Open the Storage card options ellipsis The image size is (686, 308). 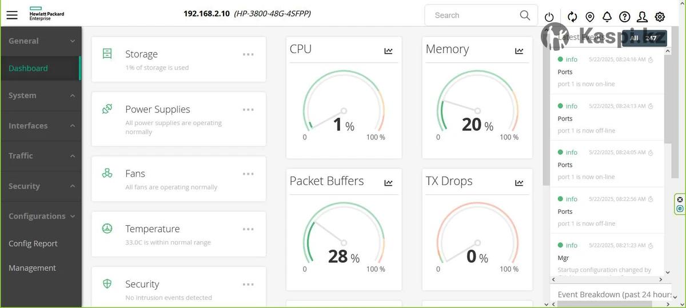tap(248, 54)
